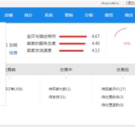Switch to the 微信 navigation item

tap(109, 15)
